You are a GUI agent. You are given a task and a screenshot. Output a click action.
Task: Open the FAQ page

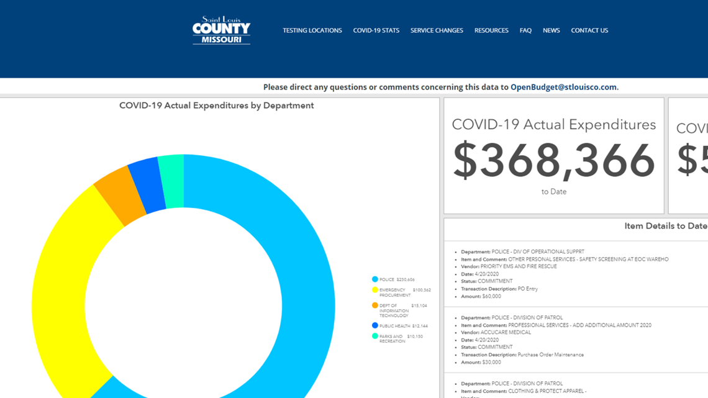coord(525,30)
